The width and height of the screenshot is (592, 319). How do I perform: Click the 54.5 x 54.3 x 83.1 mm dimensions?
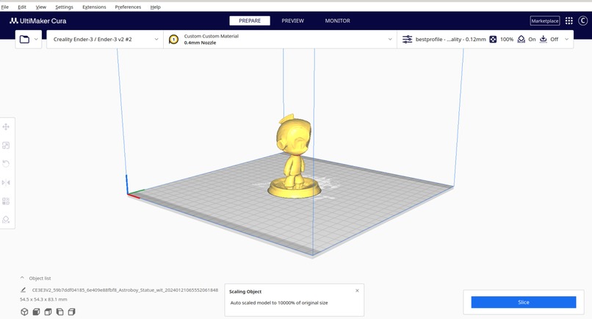click(43, 299)
